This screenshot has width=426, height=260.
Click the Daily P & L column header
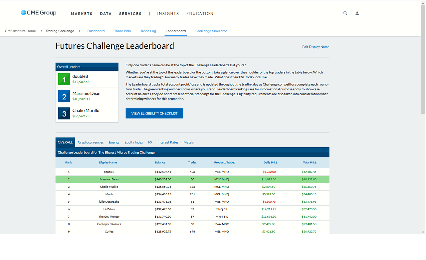point(271,163)
